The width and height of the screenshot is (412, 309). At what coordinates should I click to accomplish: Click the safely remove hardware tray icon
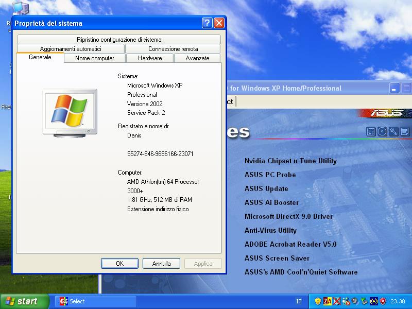tap(364, 301)
